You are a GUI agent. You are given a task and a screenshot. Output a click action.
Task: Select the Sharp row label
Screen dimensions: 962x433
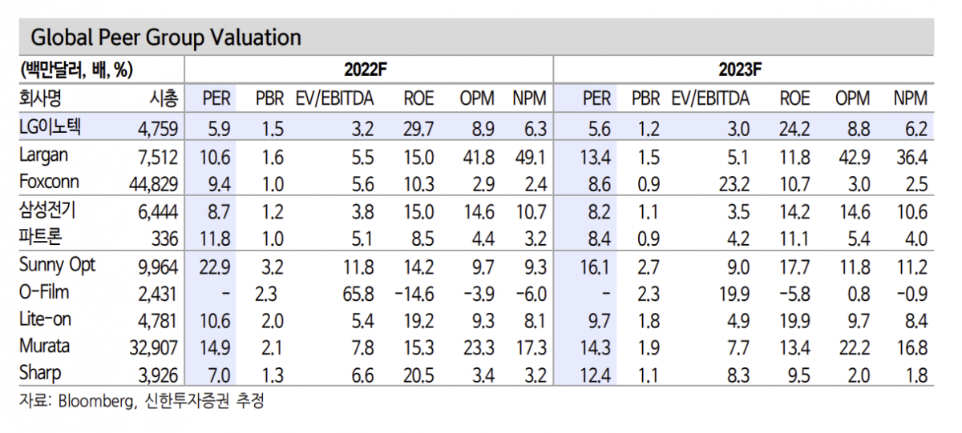40,374
